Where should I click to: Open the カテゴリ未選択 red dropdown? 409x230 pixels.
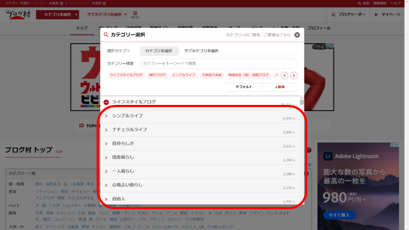(57, 15)
